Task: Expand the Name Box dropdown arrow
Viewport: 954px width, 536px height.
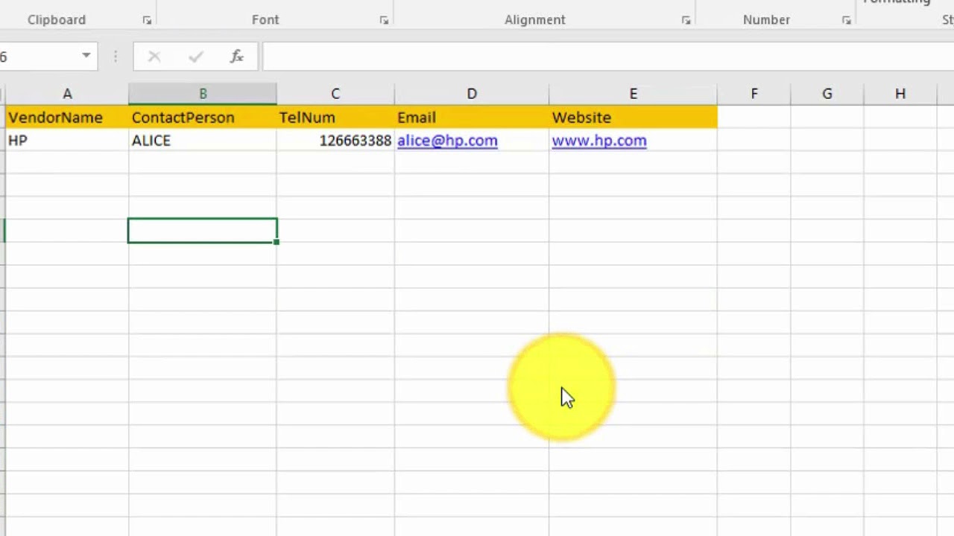Action: coord(86,56)
